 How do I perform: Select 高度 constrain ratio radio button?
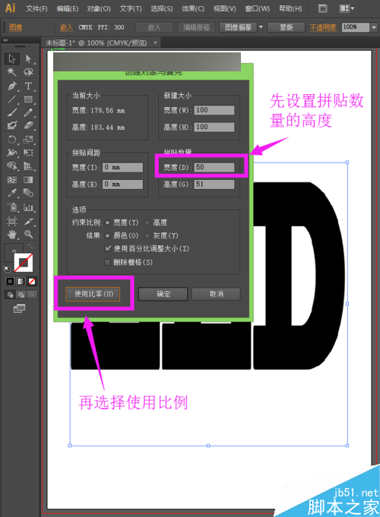147,223
